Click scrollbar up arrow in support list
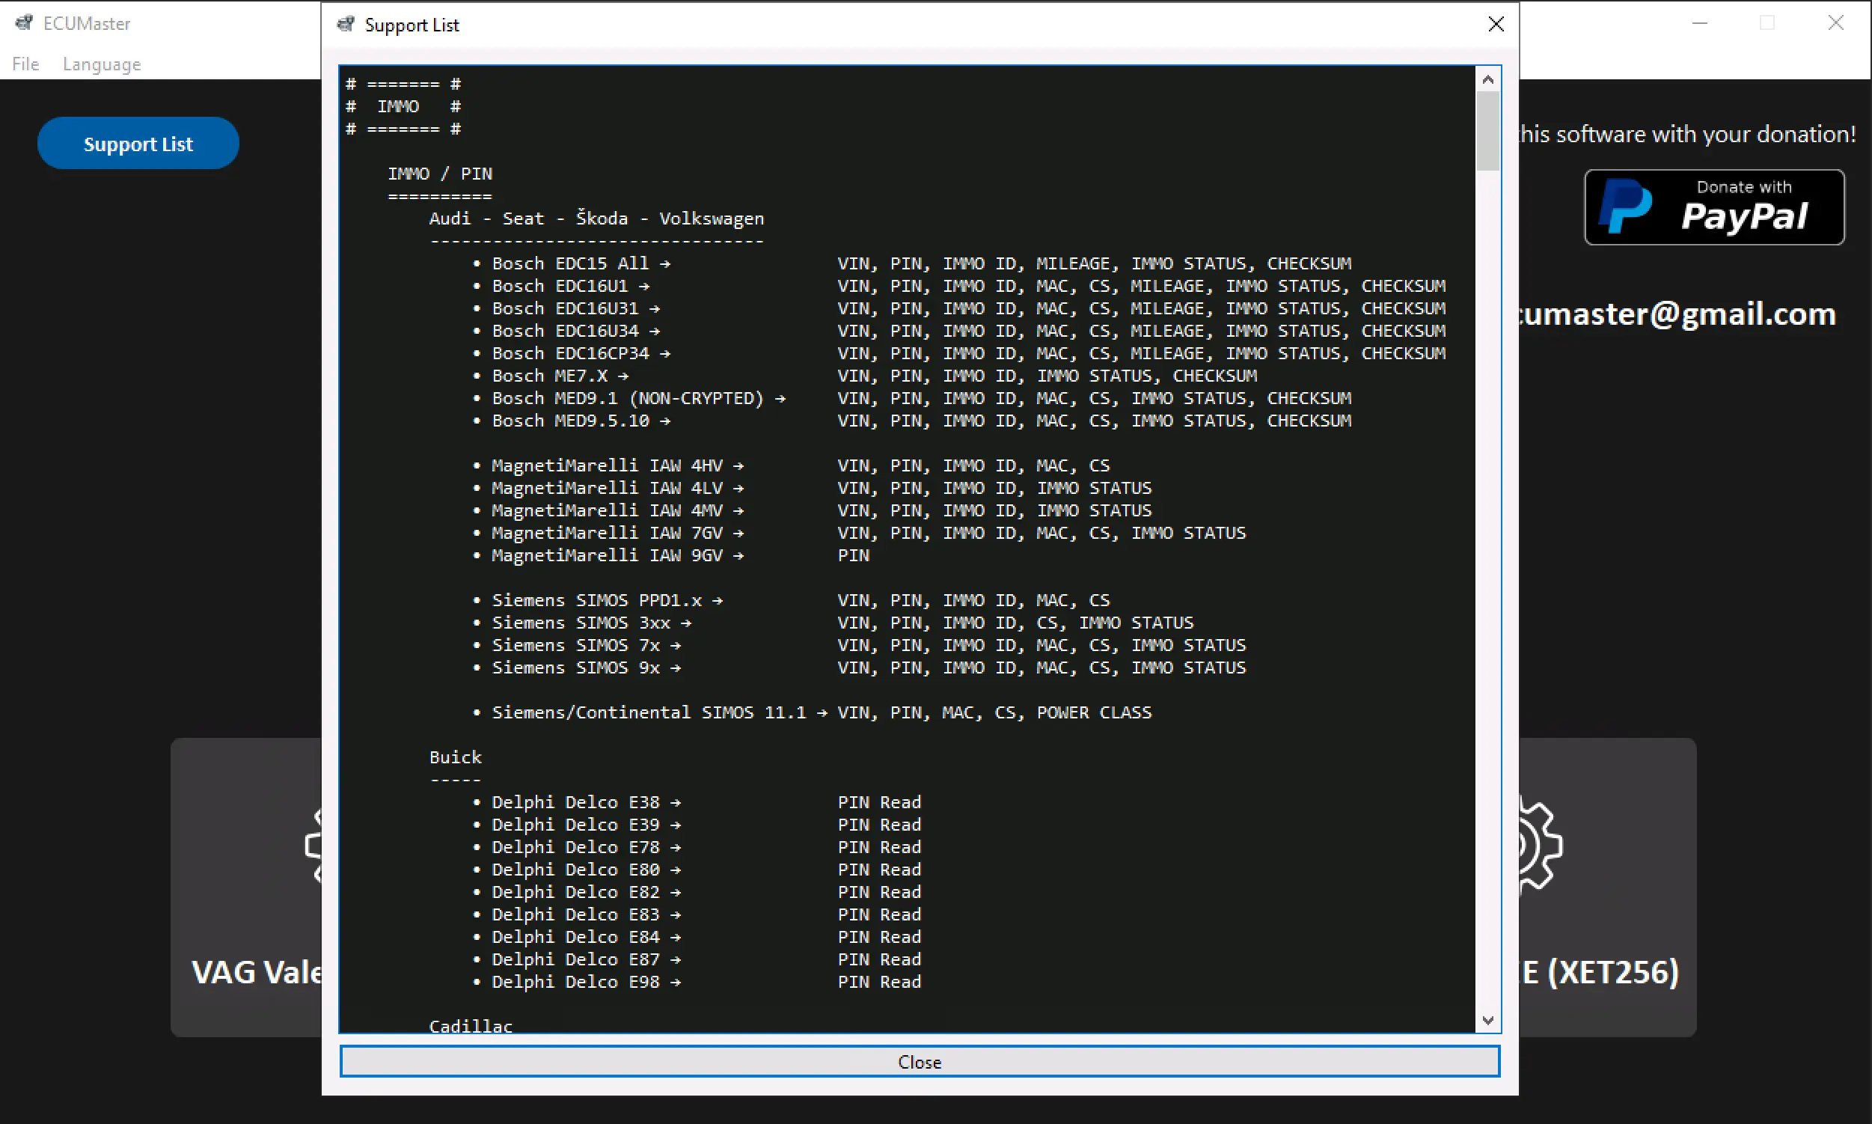This screenshot has height=1124, width=1872. tap(1487, 79)
